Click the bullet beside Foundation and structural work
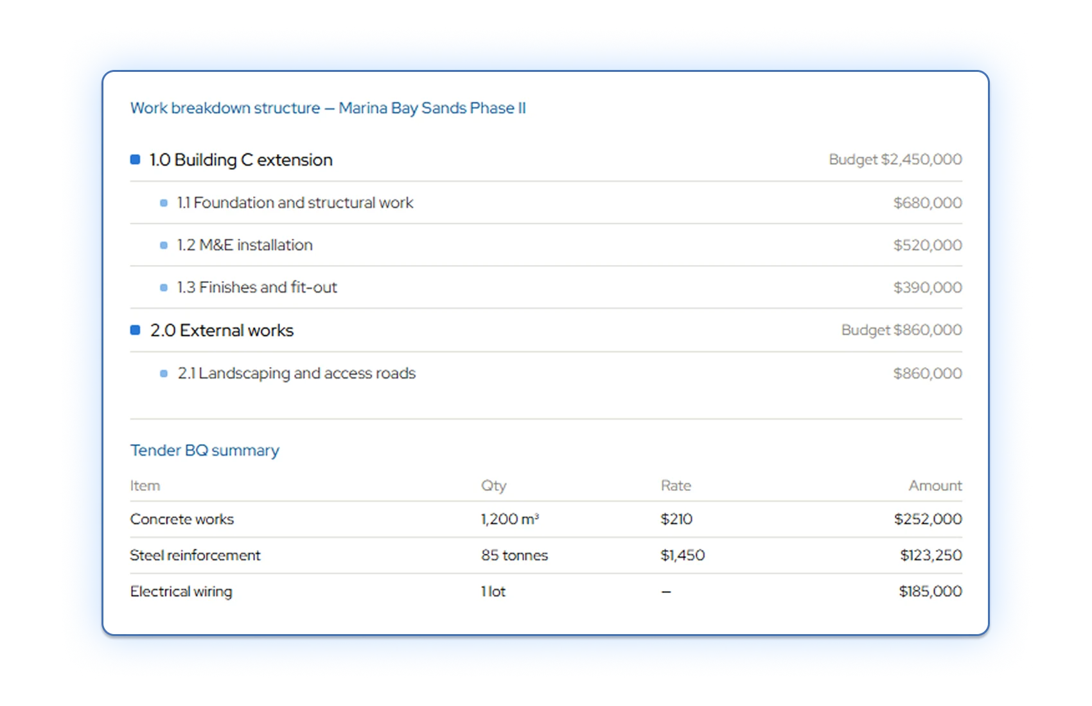Viewport: 1092px width, 706px height. pyautogui.click(x=164, y=203)
